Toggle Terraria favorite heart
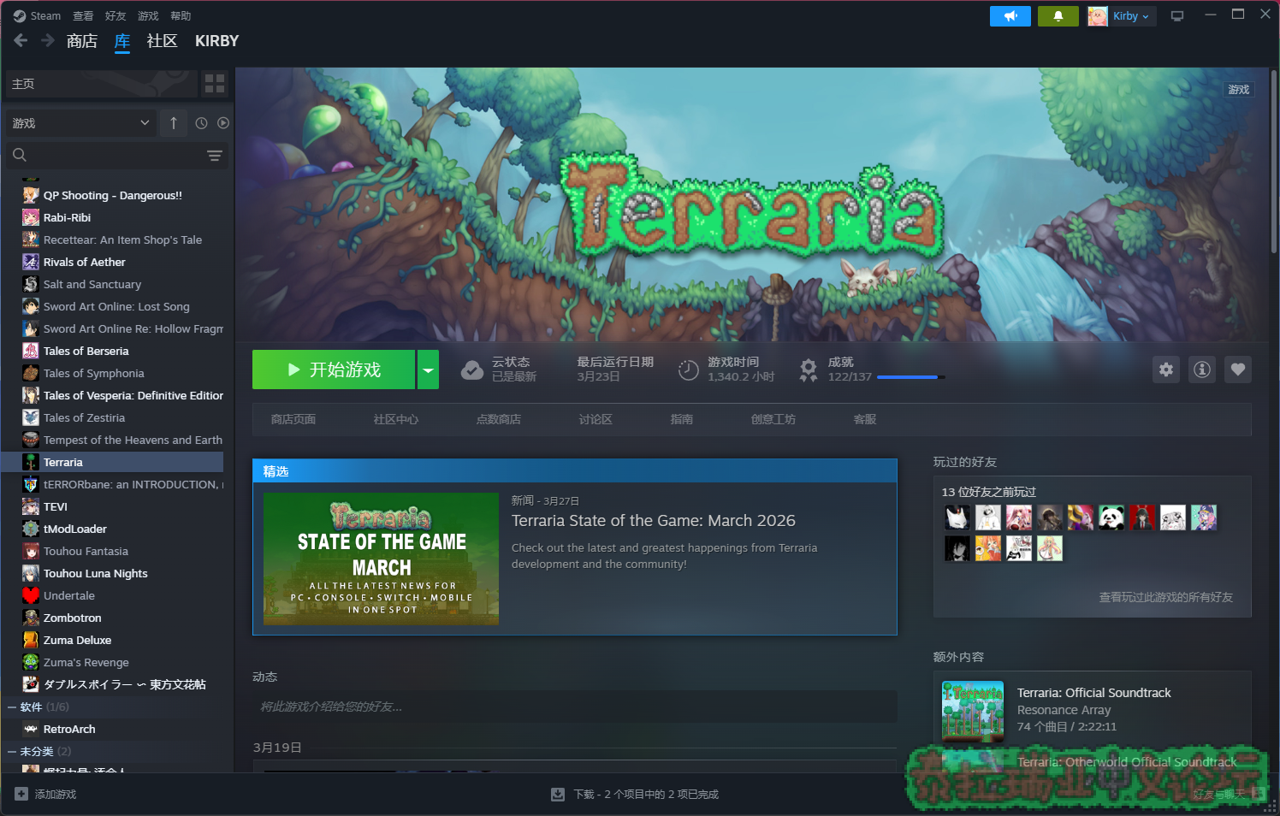1280x816 pixels. click(1237, 370)
